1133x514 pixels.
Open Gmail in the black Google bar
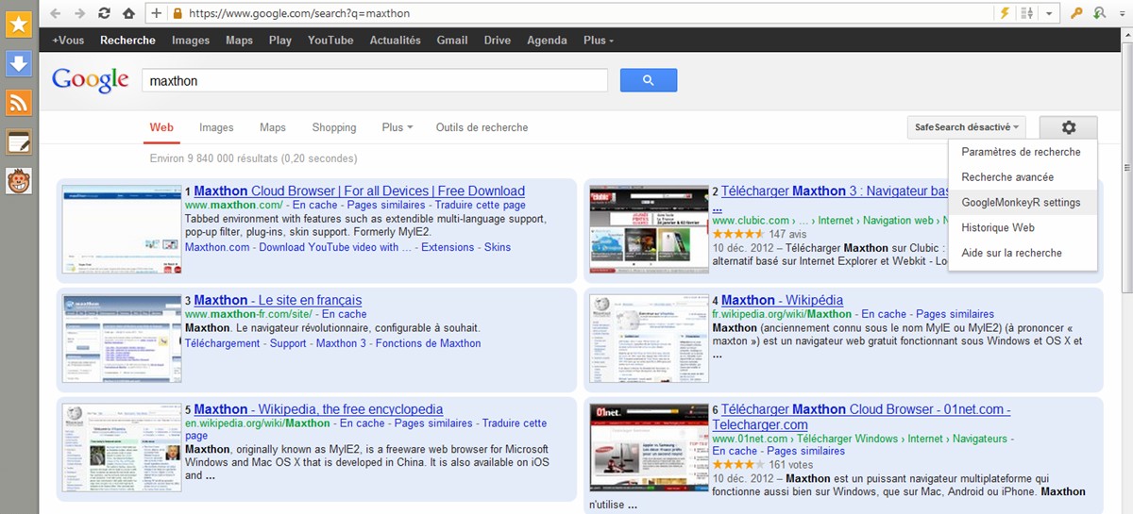tap(452, 41)
